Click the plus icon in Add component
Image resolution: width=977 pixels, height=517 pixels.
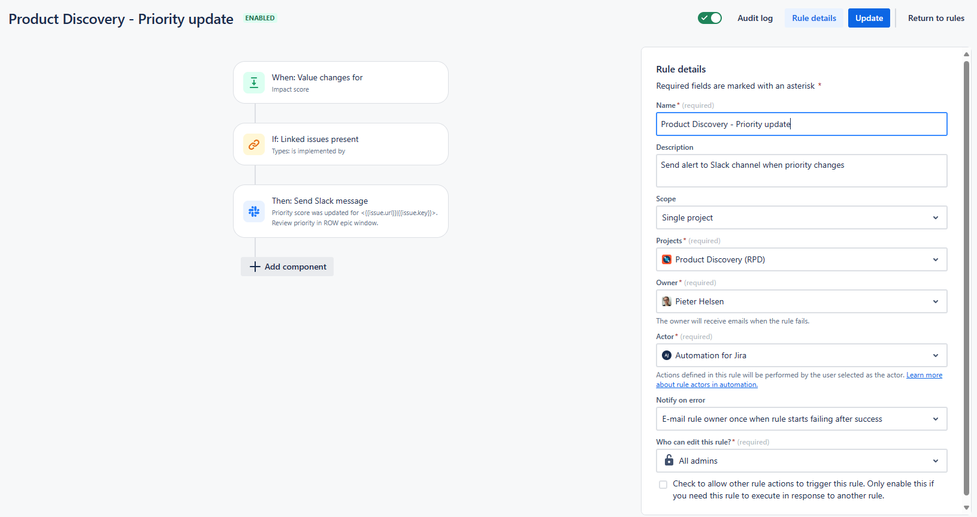(255, 267)
